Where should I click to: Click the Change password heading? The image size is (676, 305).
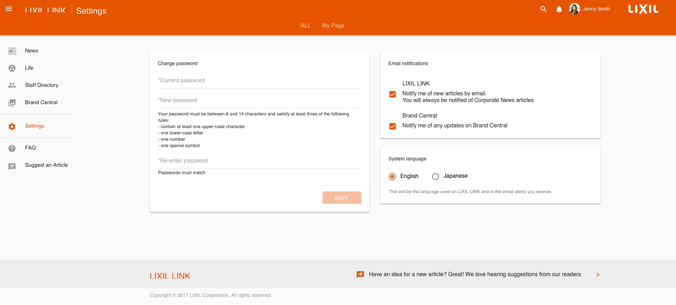177,63
